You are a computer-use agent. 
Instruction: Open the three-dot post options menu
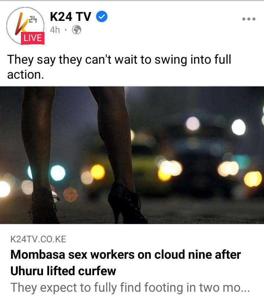click(x=249, y=19)
